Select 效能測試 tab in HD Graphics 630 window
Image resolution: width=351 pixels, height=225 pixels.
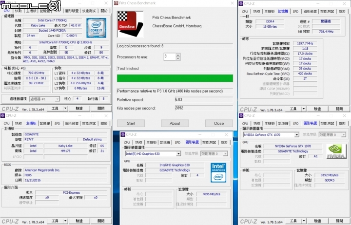(x=209, y=142)
